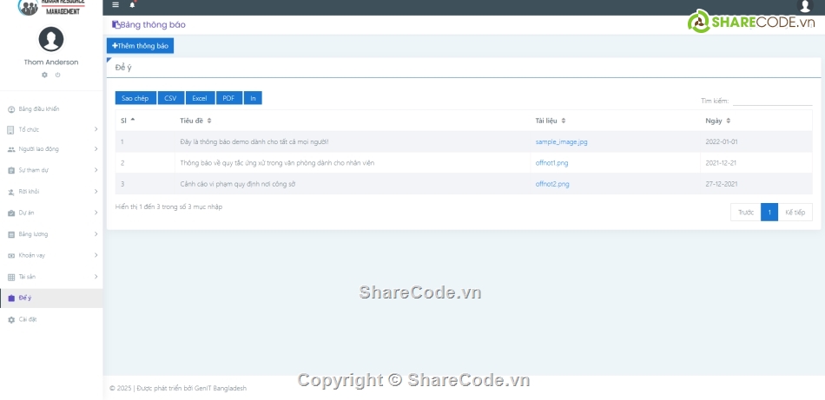Click the Thom Anderson username text

click(51, 62)
